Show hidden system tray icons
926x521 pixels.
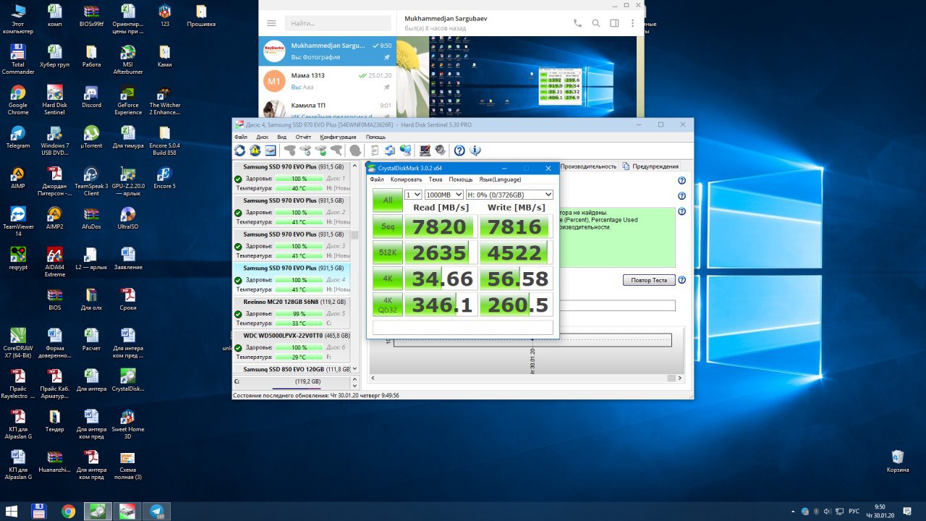(x=793, y=511)
